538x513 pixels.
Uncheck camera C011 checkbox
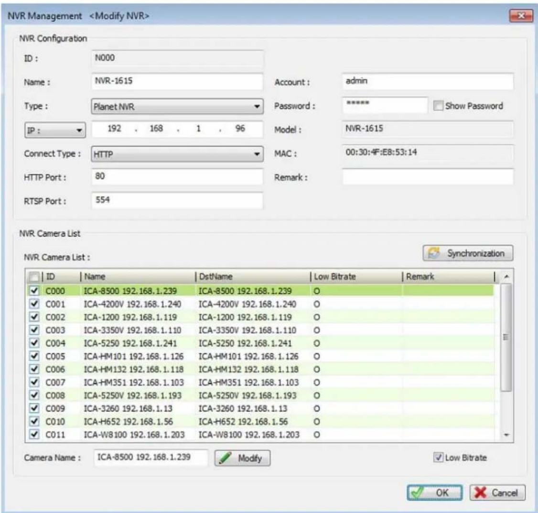[34, 435]
